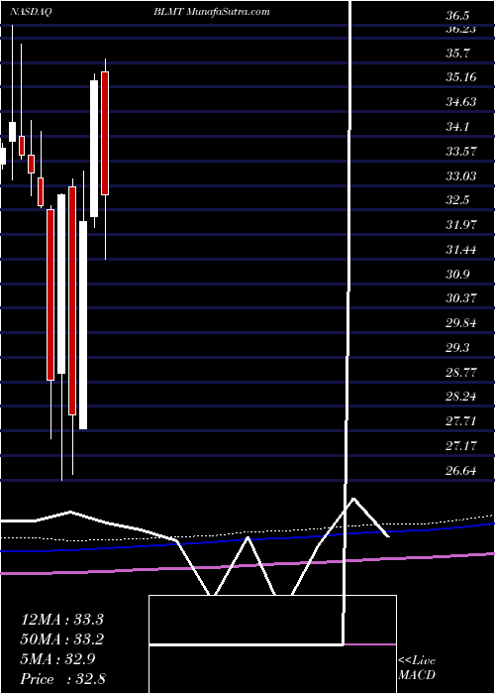
Task: Click the 50MA : 33.2 readout
Action: (x=62, y=639)
